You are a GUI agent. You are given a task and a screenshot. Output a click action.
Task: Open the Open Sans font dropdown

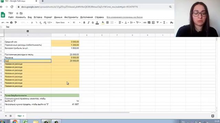tap(62, 23)
